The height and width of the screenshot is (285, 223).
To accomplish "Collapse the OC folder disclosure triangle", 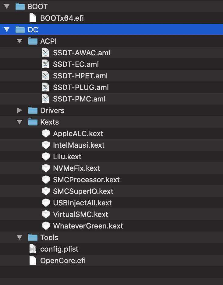I will pyautogui.click(x=7, y=29).
